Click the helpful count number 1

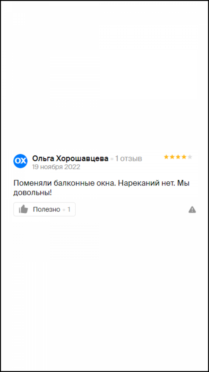click(x=69, y=210)
